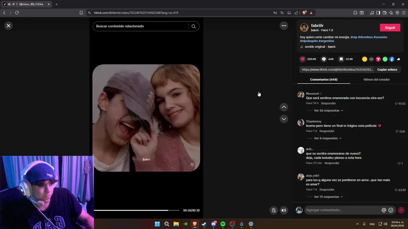Open fabriilr profile avatar
This screenshot has width=408, height=229.
tap(304, 28)
